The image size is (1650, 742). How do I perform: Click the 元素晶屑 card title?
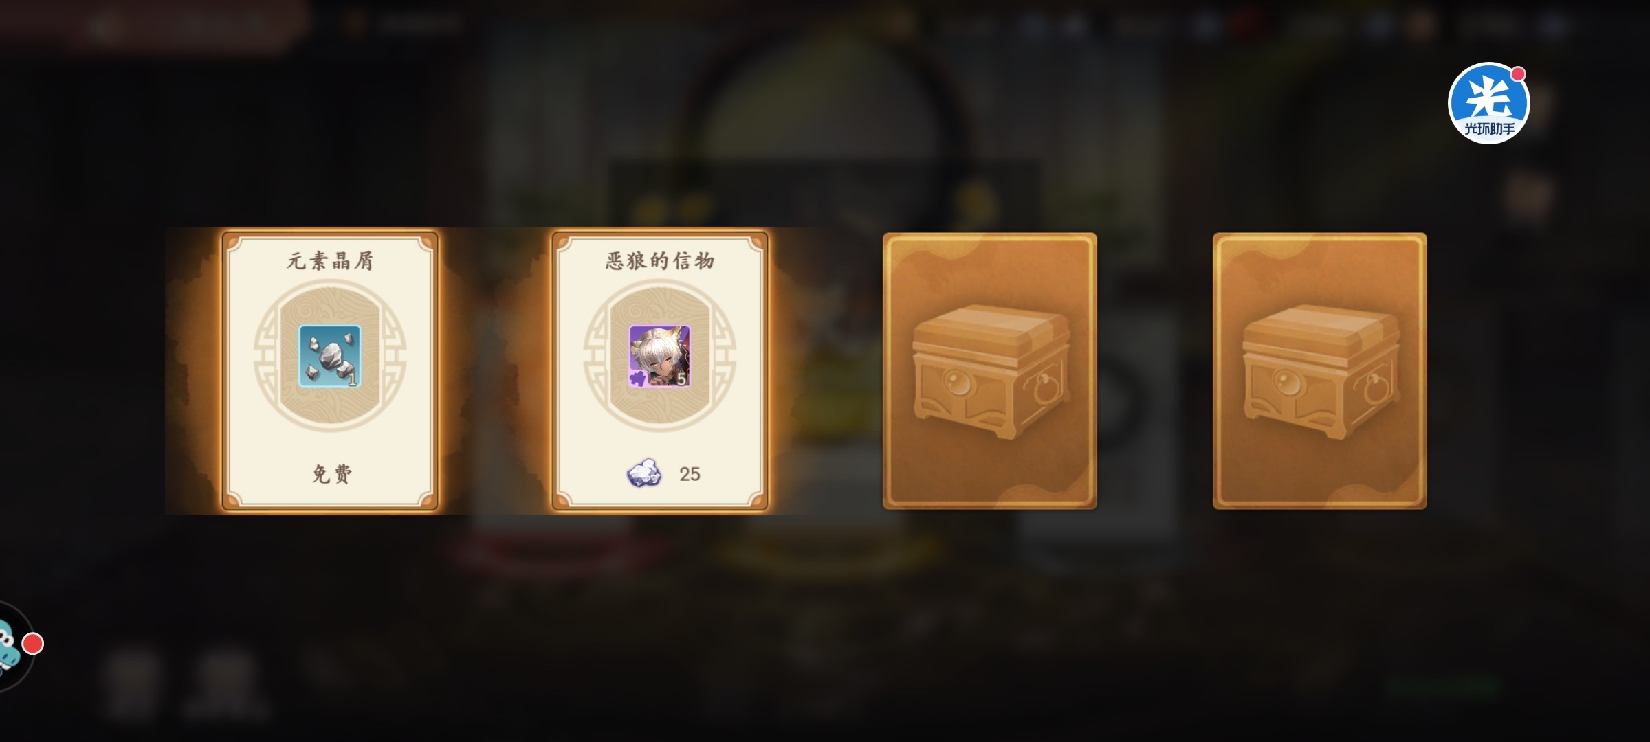[330, 261]
